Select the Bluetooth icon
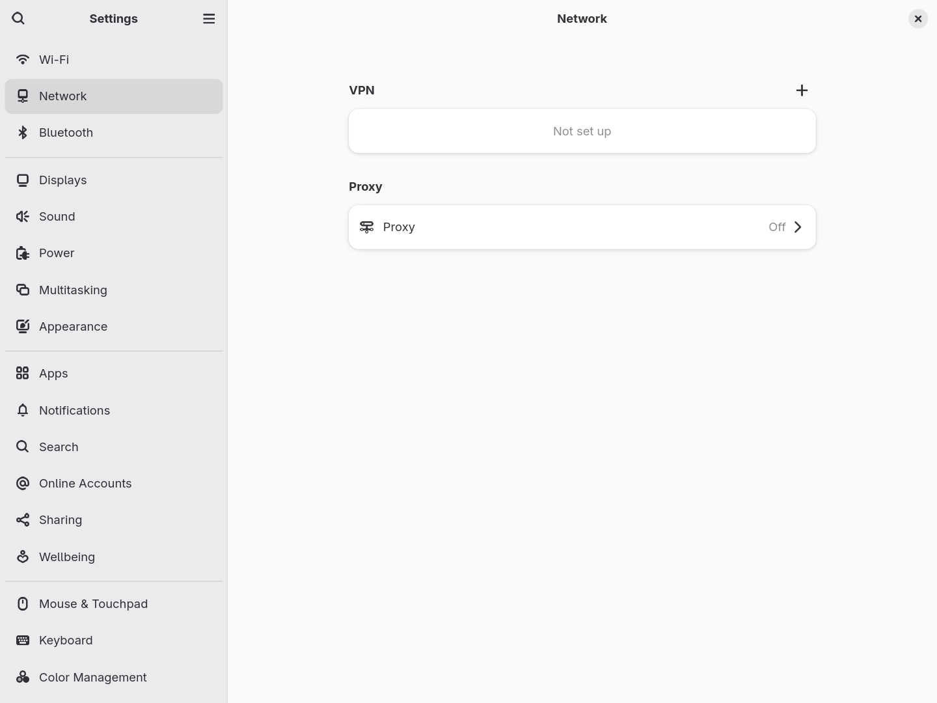Image resolution: width=937 pixels, height=703 pixels. tap(22, 132)
